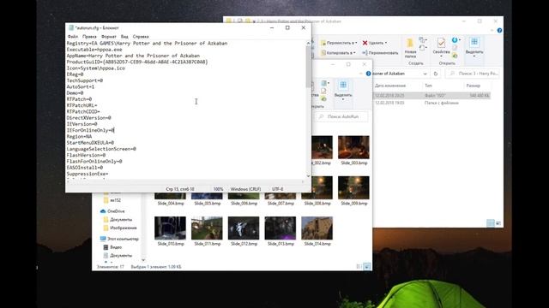Place cursor on the Icon=System\hppoa.ico line
The height and width of the screenshot is (308, 549).
coord(96,68)
